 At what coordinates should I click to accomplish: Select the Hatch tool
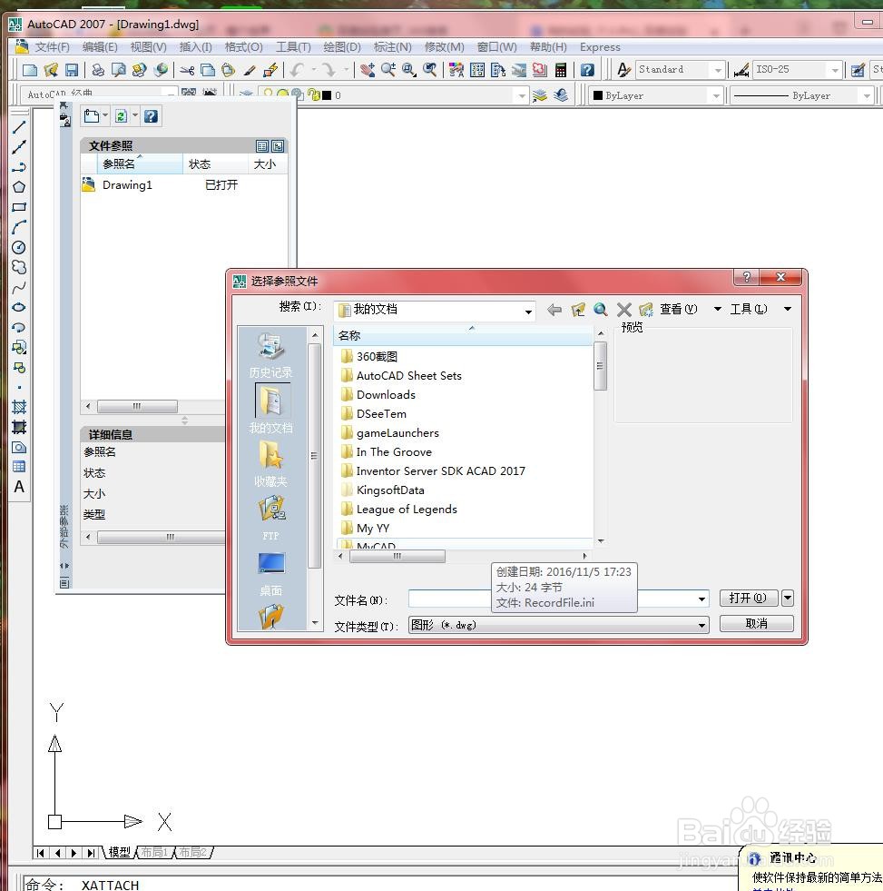pos(19,407)
